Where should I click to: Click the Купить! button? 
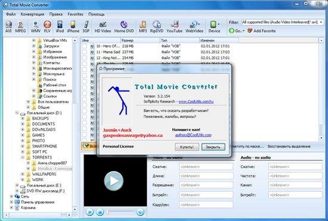coord(187,147)
